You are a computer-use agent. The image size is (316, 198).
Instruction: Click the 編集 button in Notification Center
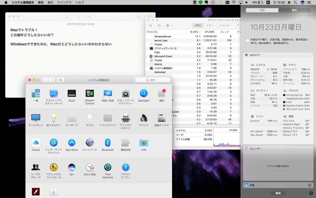tap(278, 193)
